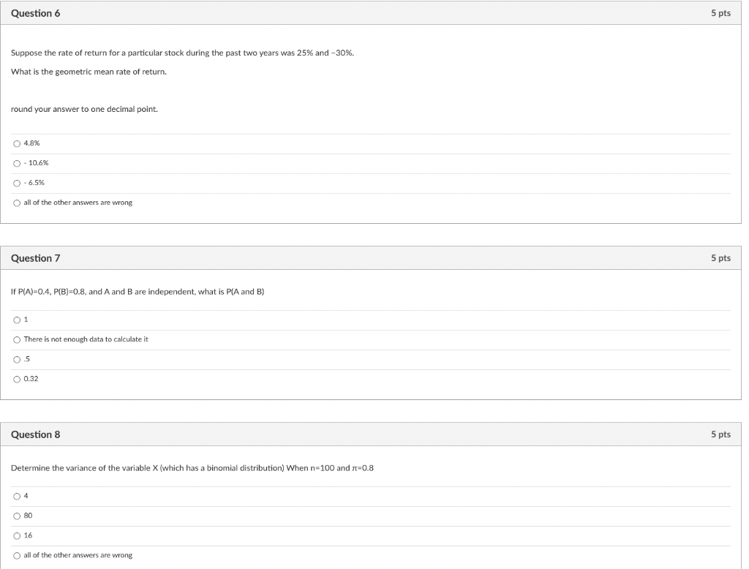
Task: Click the Question 8 header title
Action: tap(35, 434)
